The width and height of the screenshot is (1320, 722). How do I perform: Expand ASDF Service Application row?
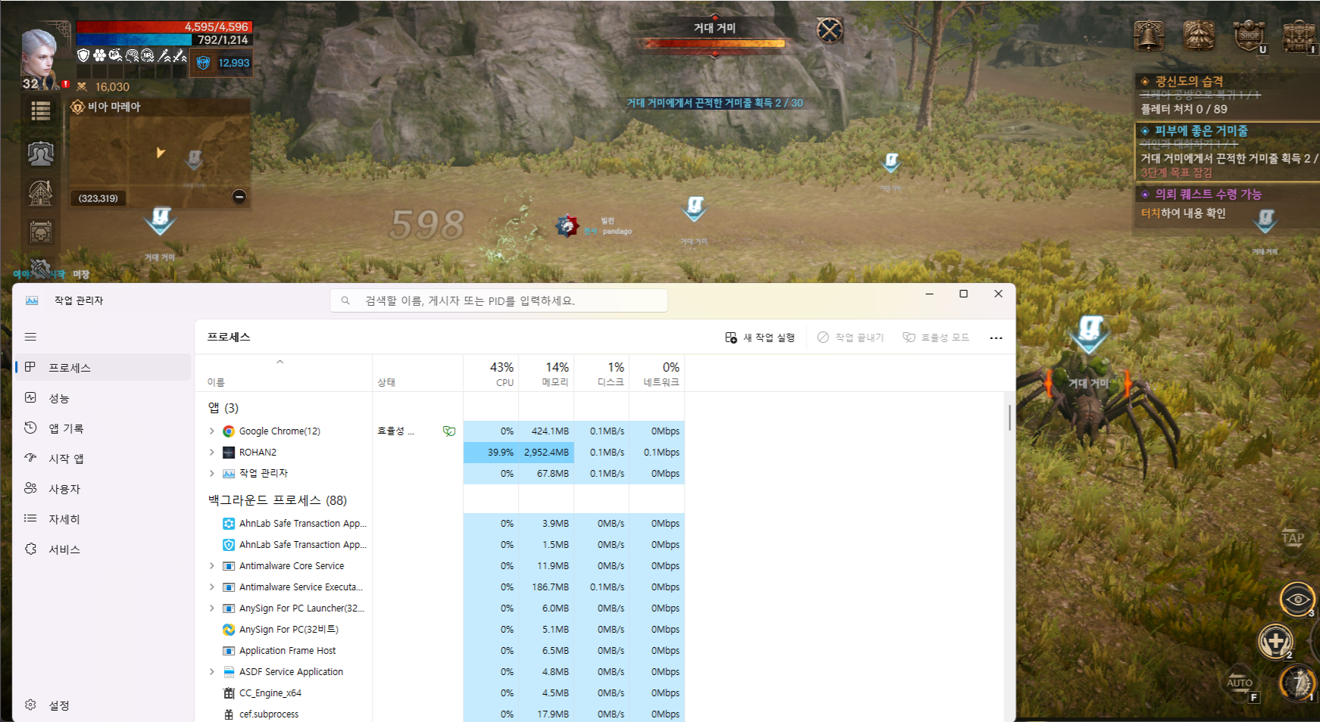211,672
